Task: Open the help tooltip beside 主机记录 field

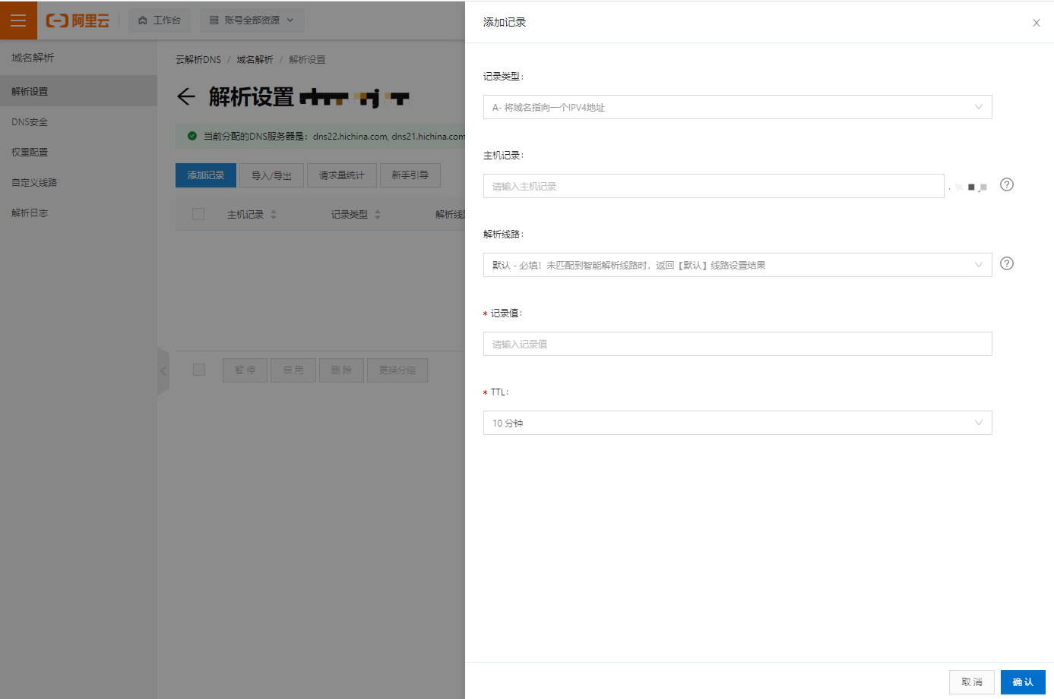Action: pyautogui.click(x=1006, y=184)
